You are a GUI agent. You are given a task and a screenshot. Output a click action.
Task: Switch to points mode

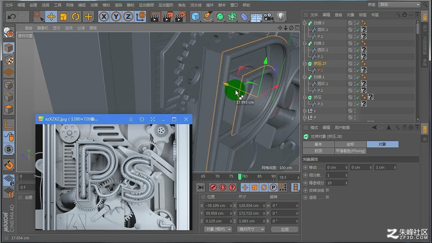[x=9, y=85]
